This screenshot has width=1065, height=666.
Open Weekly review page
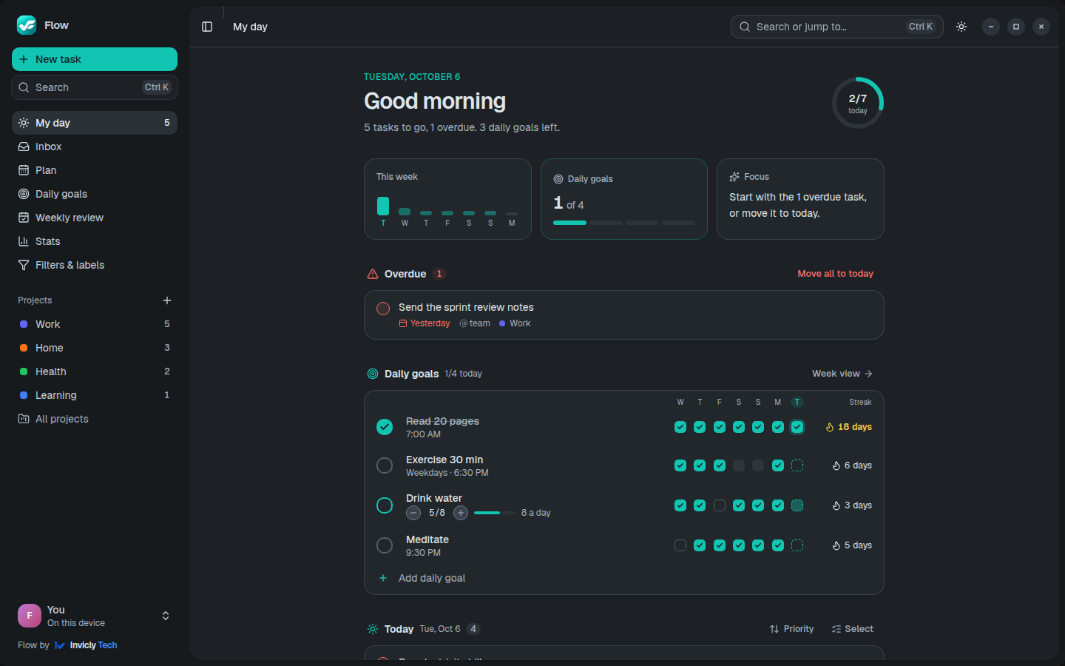click(95, 218)
